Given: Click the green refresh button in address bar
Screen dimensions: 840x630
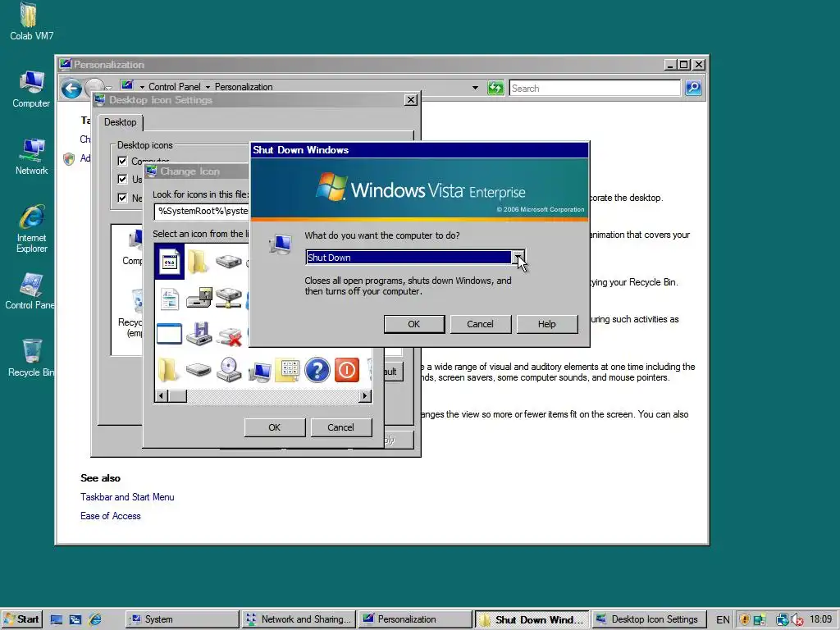Looking at the screenshot, I should point(495,88).
